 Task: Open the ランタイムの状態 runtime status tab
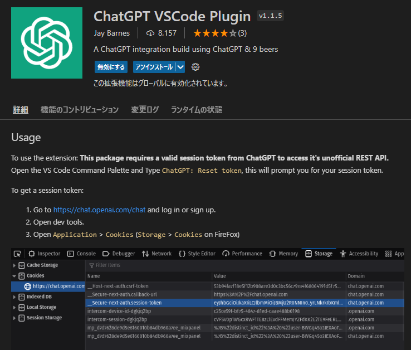[x=197, y=109]
